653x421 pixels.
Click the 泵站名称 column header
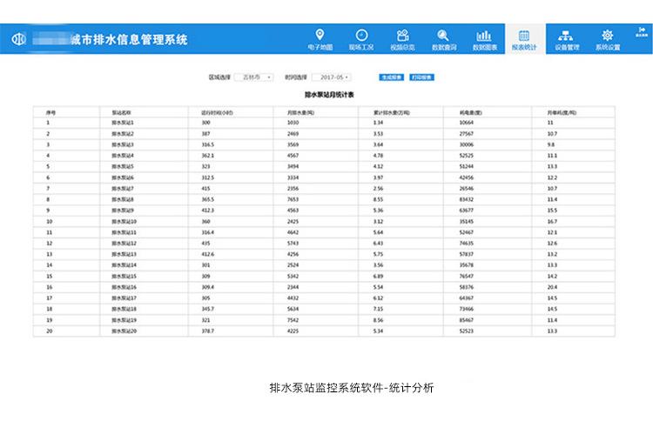(121, 112)
